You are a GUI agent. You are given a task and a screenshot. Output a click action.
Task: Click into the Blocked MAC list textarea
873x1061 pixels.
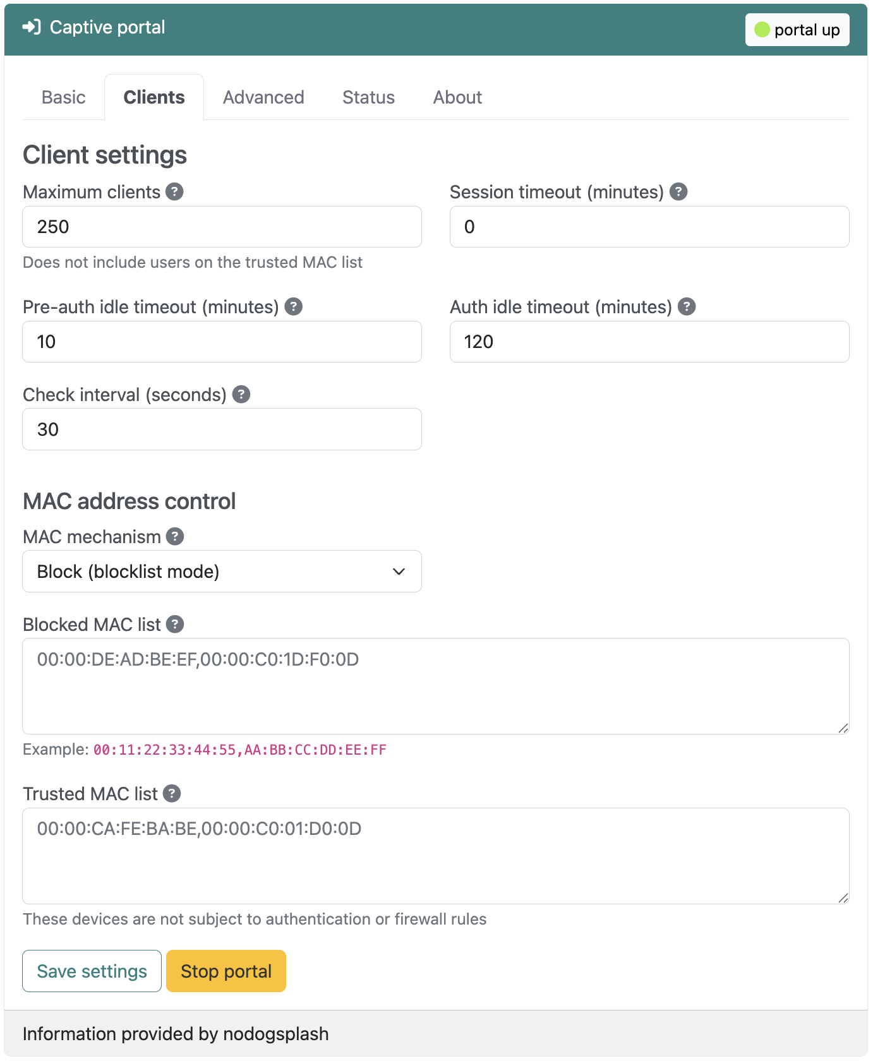(x=435, y=686)
